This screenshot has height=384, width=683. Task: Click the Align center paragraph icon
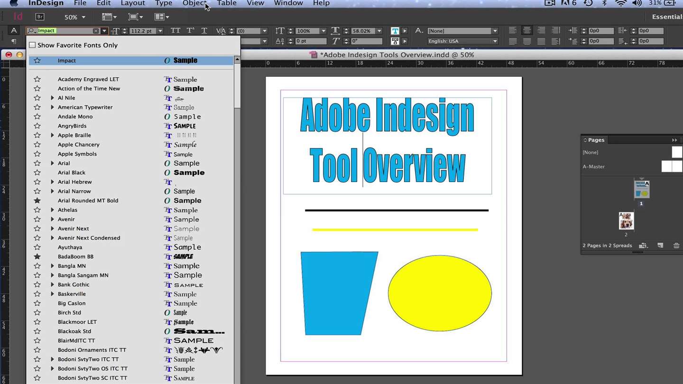click(x=527, y=30)
